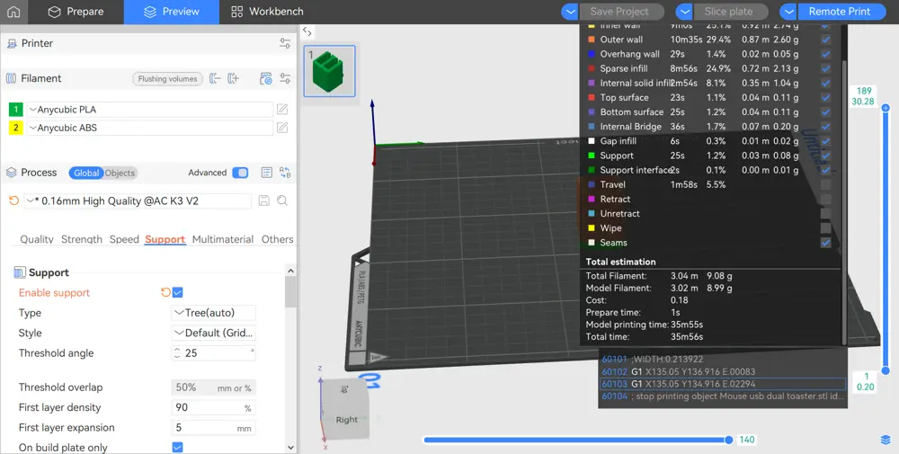This screenshot has height=454, width=899.
Task: Open filament settings sliders icon
Action: point(285,78)
